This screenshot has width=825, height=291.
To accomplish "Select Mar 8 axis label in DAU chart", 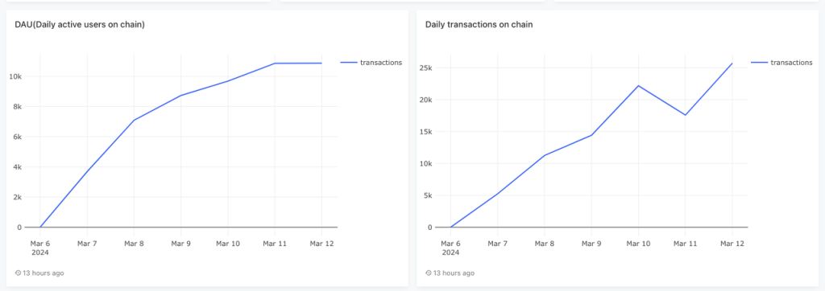I will point(134,244).
